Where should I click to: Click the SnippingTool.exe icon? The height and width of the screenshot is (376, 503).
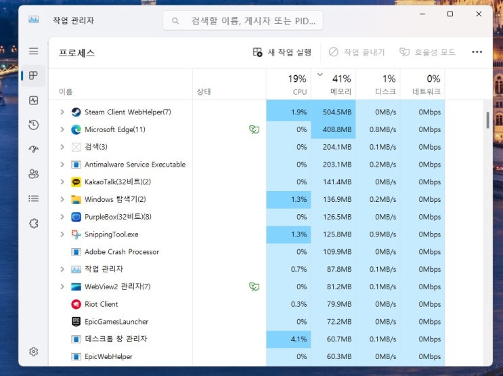76,234
